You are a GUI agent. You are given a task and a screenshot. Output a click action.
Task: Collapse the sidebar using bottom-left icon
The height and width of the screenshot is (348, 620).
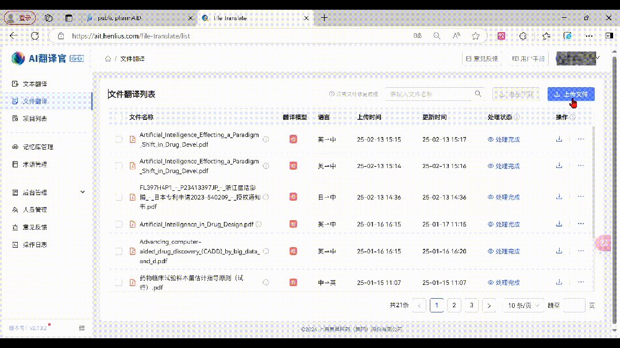click(82, 328)
